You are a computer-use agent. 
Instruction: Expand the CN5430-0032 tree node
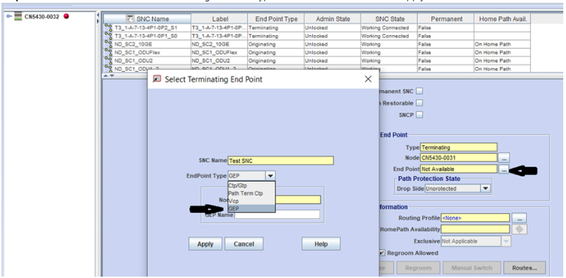pos(9,17)
